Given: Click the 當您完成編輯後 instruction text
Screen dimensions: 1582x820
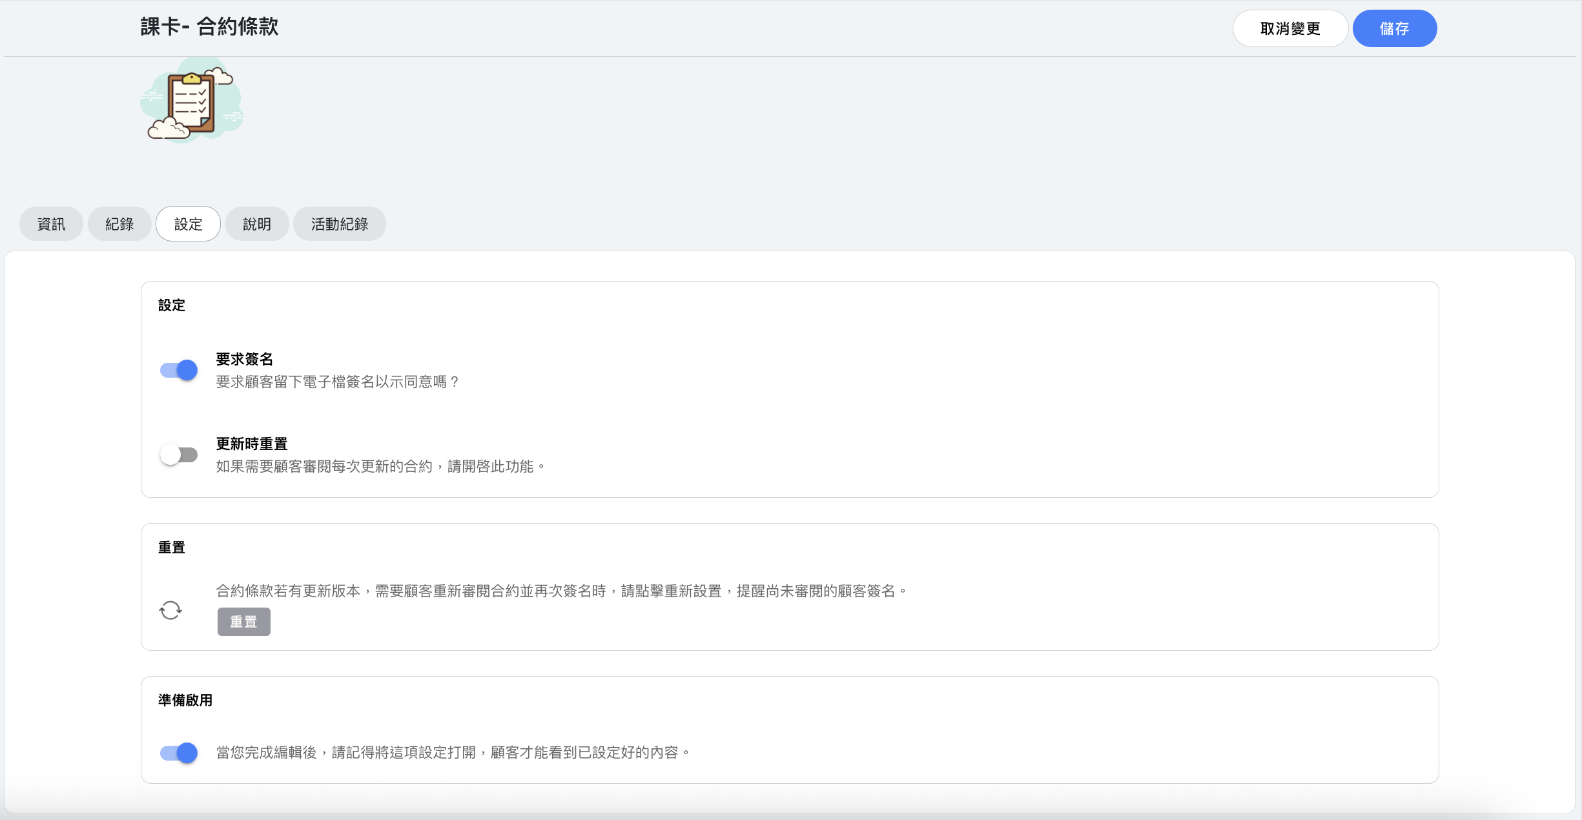Looking at the screenshot, I should point(453,752).
